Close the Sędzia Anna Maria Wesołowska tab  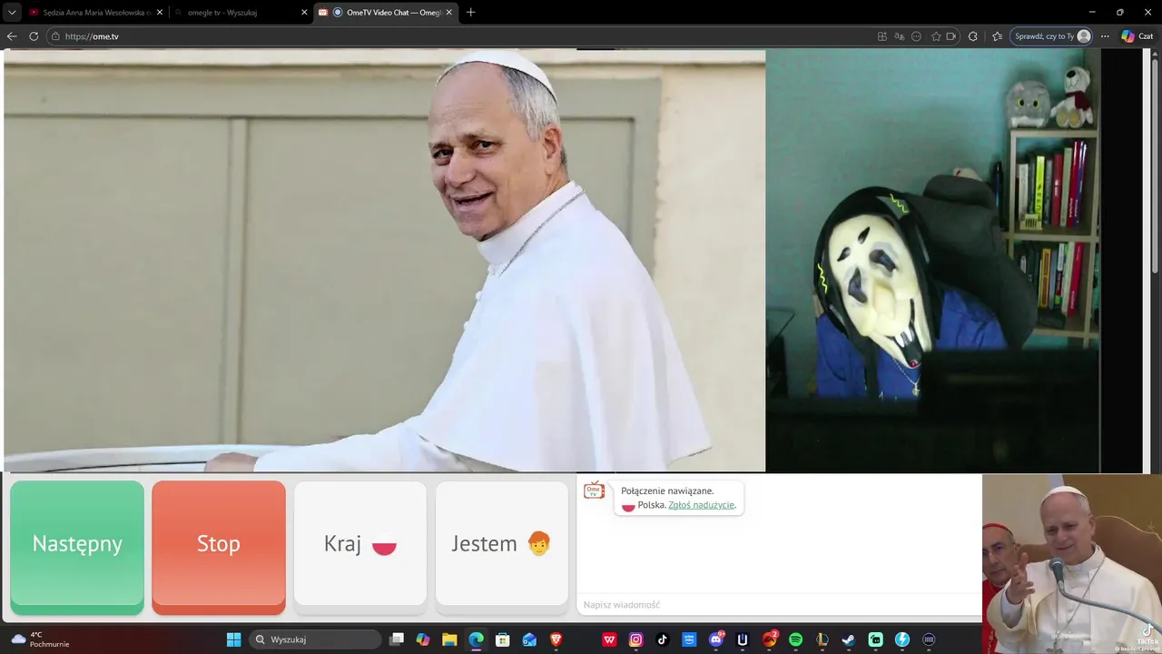pyautogui.click(x=160, y=13)
